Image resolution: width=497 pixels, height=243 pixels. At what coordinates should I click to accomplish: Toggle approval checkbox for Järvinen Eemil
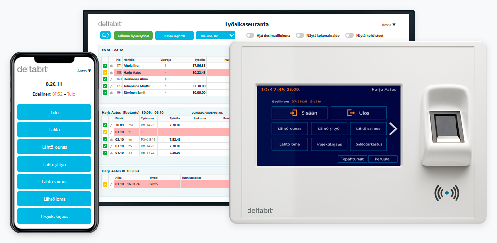point(105,92)
